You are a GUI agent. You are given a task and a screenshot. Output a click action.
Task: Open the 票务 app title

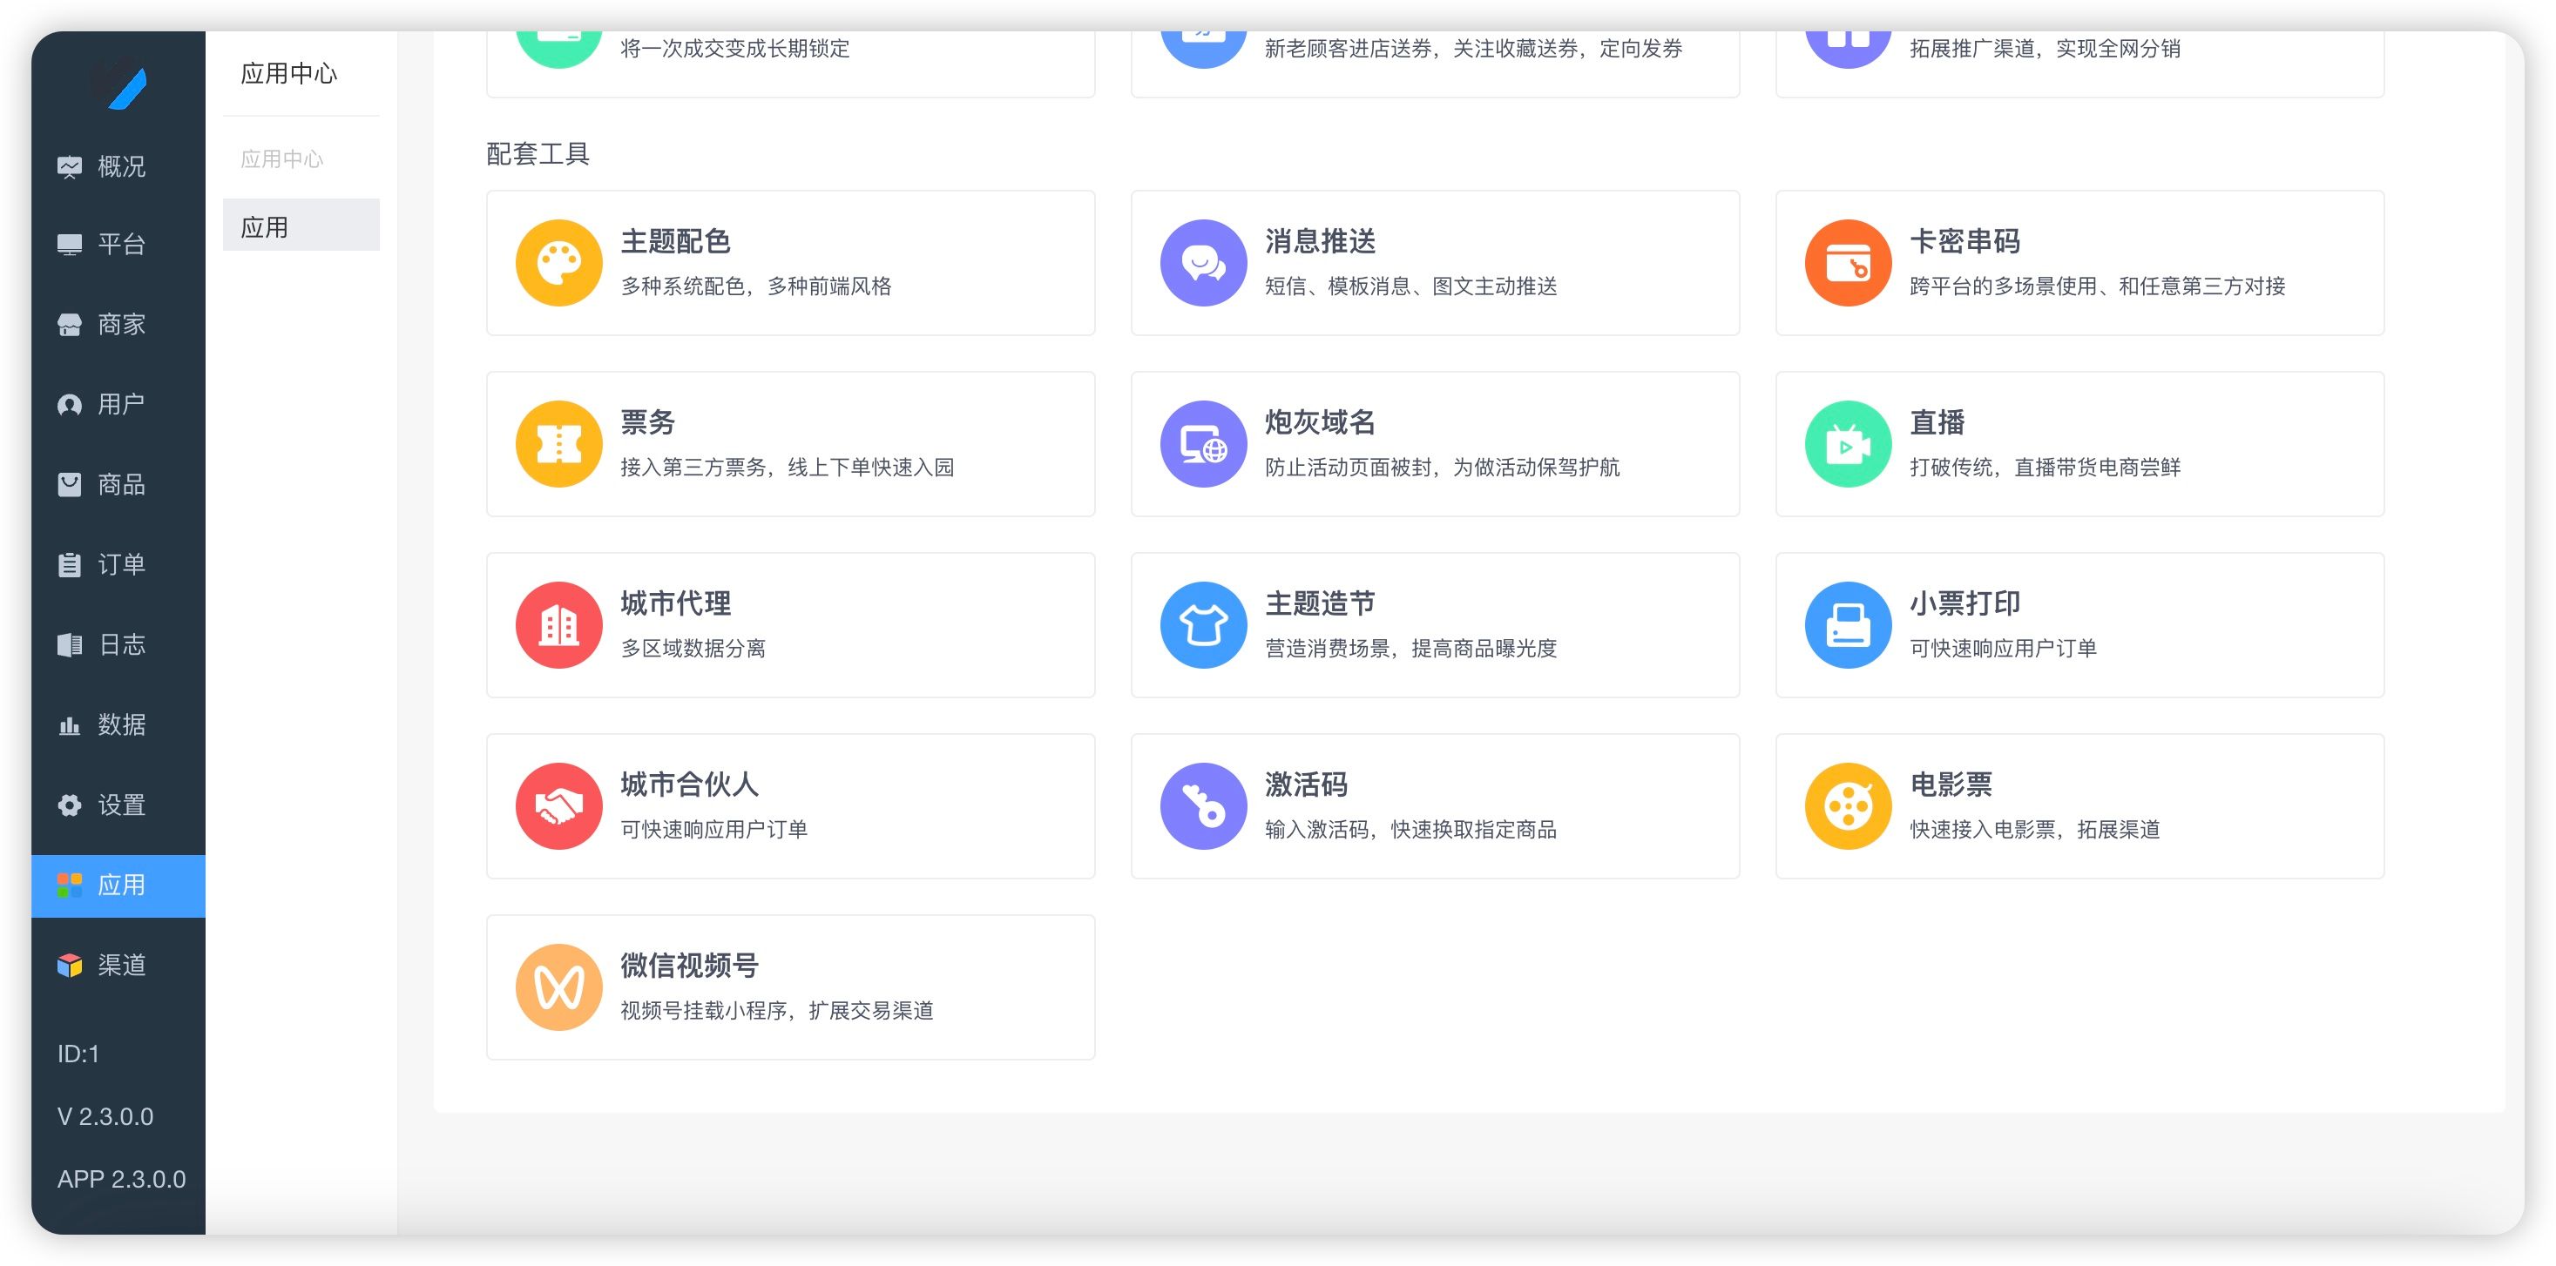[648, 422]
